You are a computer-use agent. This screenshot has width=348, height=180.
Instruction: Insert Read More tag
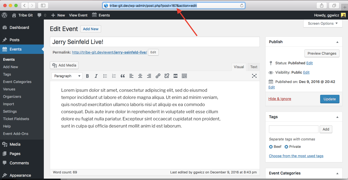[x=176, y=76]
